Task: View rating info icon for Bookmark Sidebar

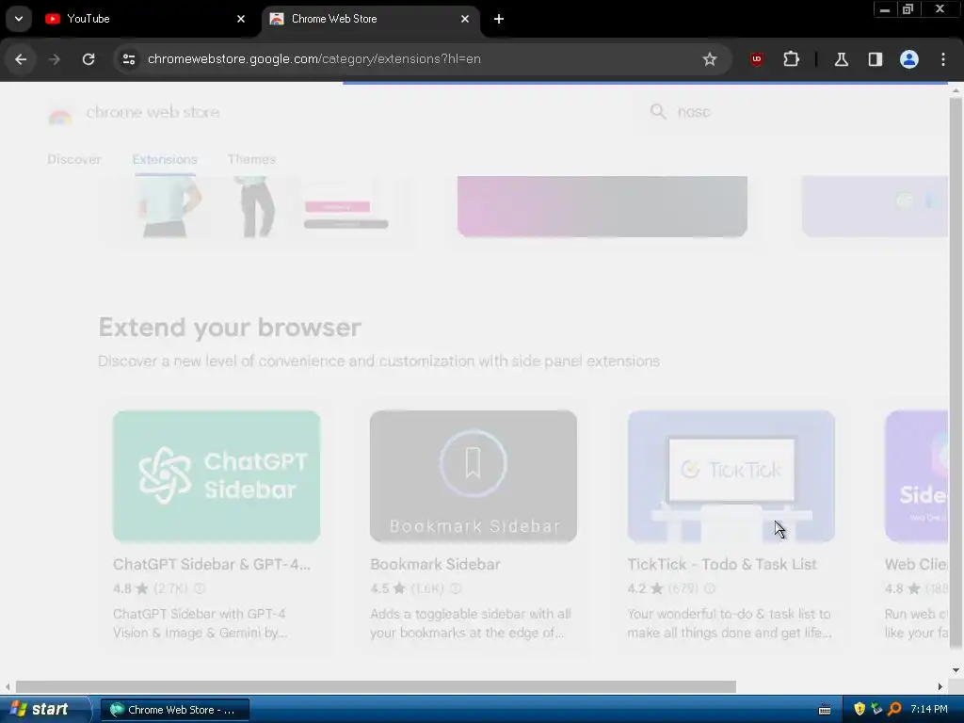Action: click(x=456, y=588)
